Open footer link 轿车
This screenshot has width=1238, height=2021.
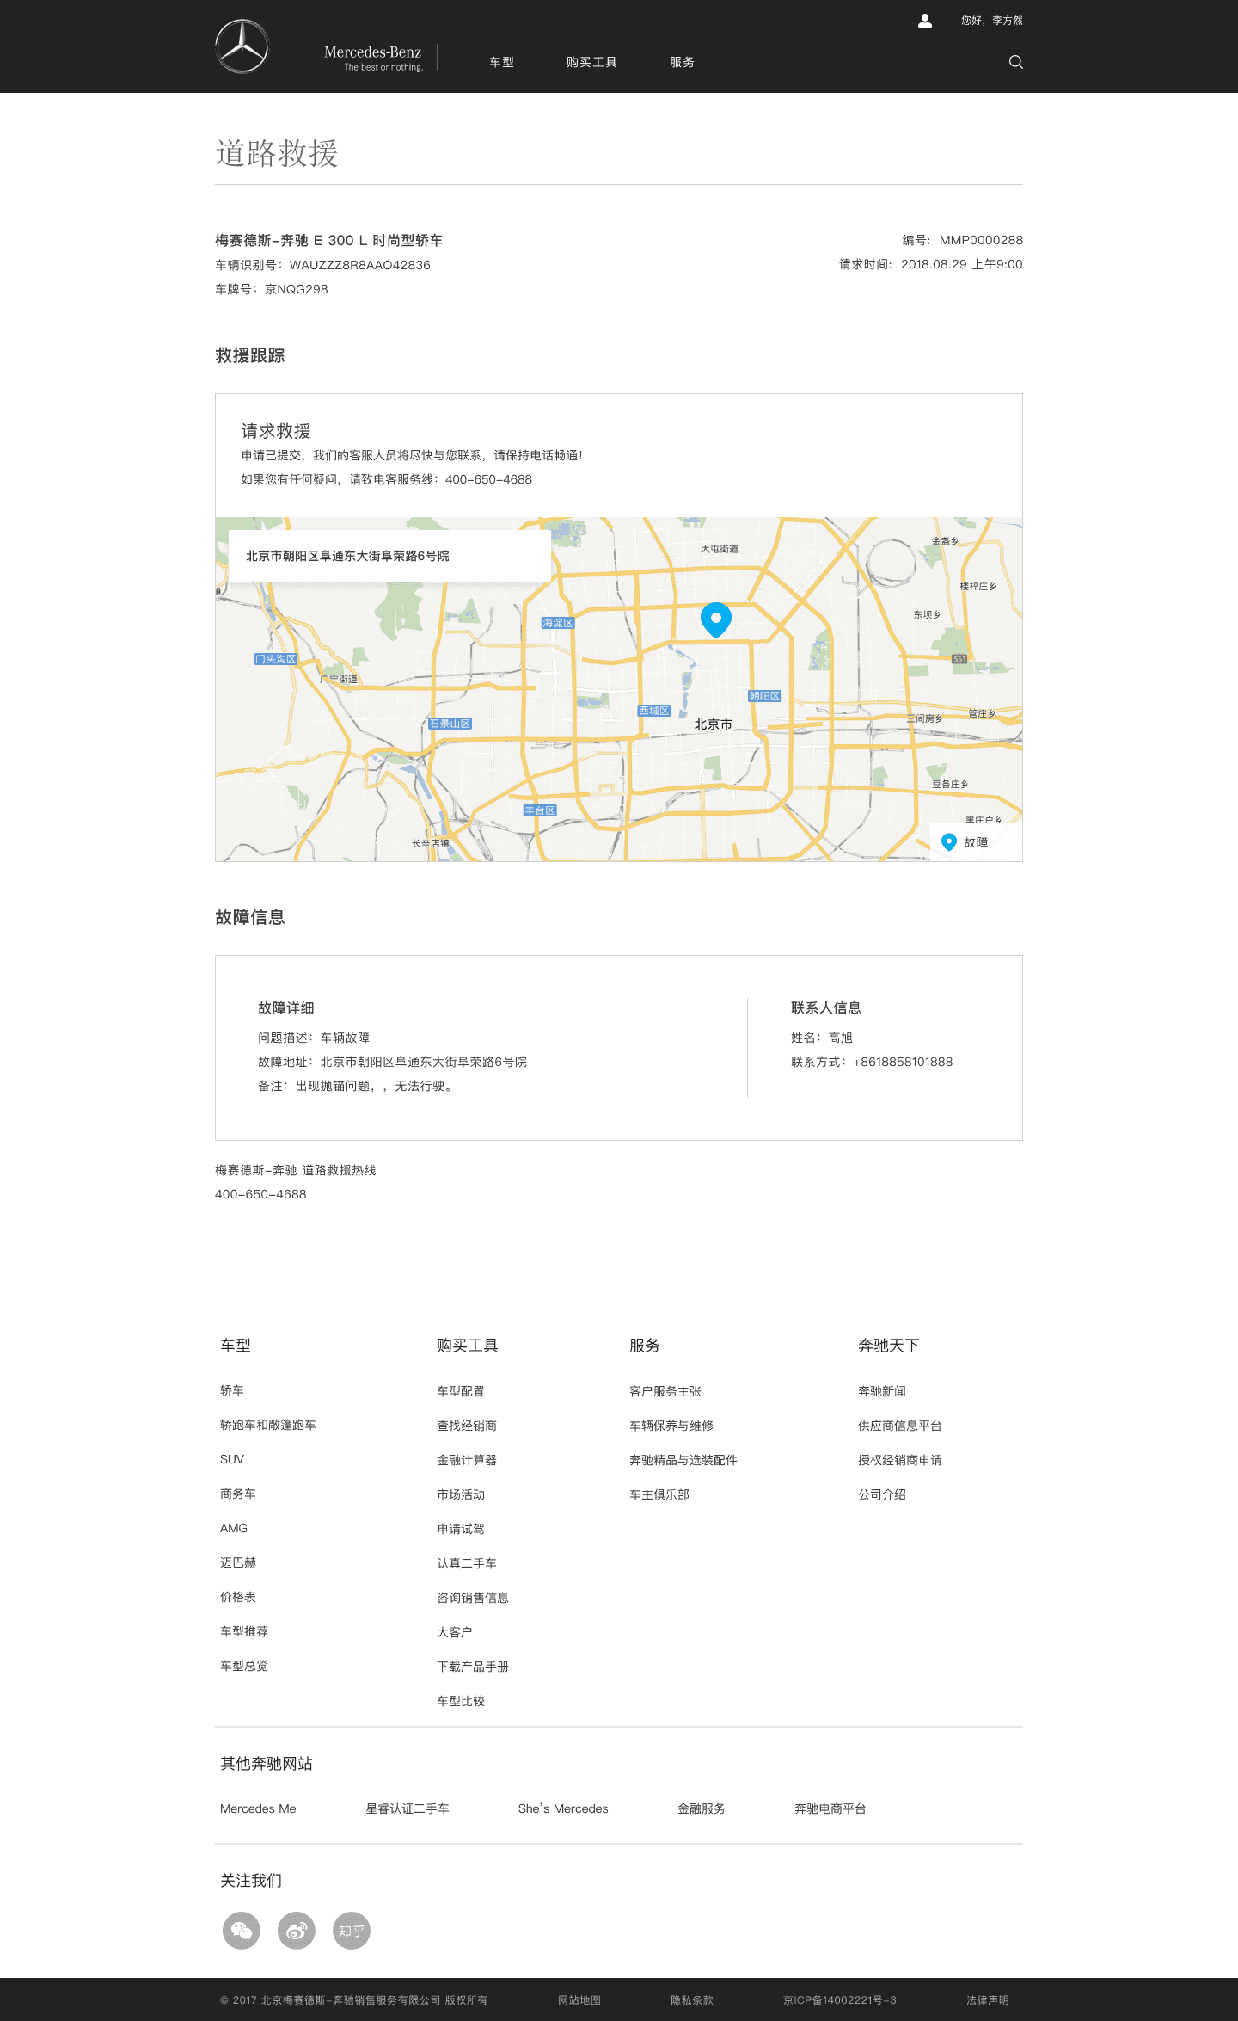click(232, 1390)
